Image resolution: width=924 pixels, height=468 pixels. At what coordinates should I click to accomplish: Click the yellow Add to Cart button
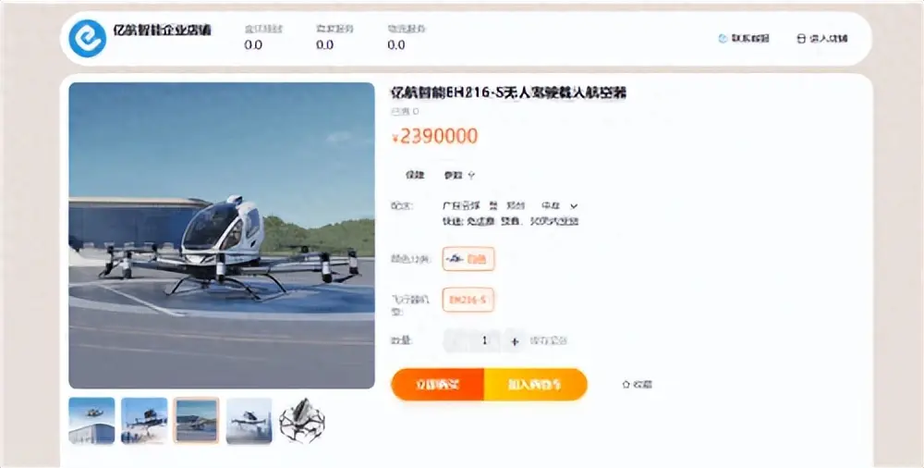tap(536, 385)
